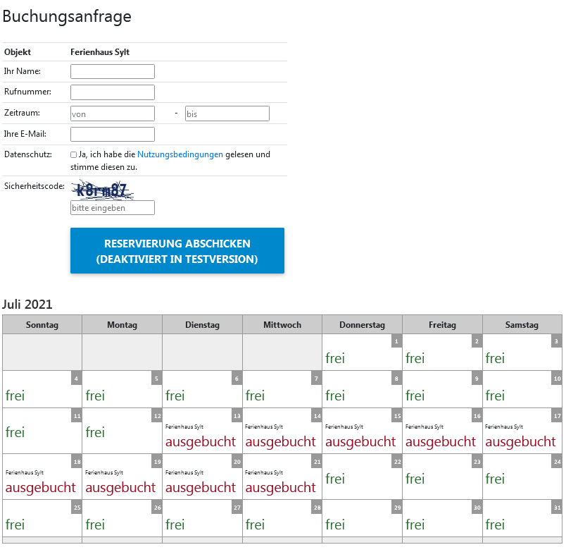Click the 'bitte eingeben' security code field
The height and width of the screenshot is (552, 566).
point(113,208)
